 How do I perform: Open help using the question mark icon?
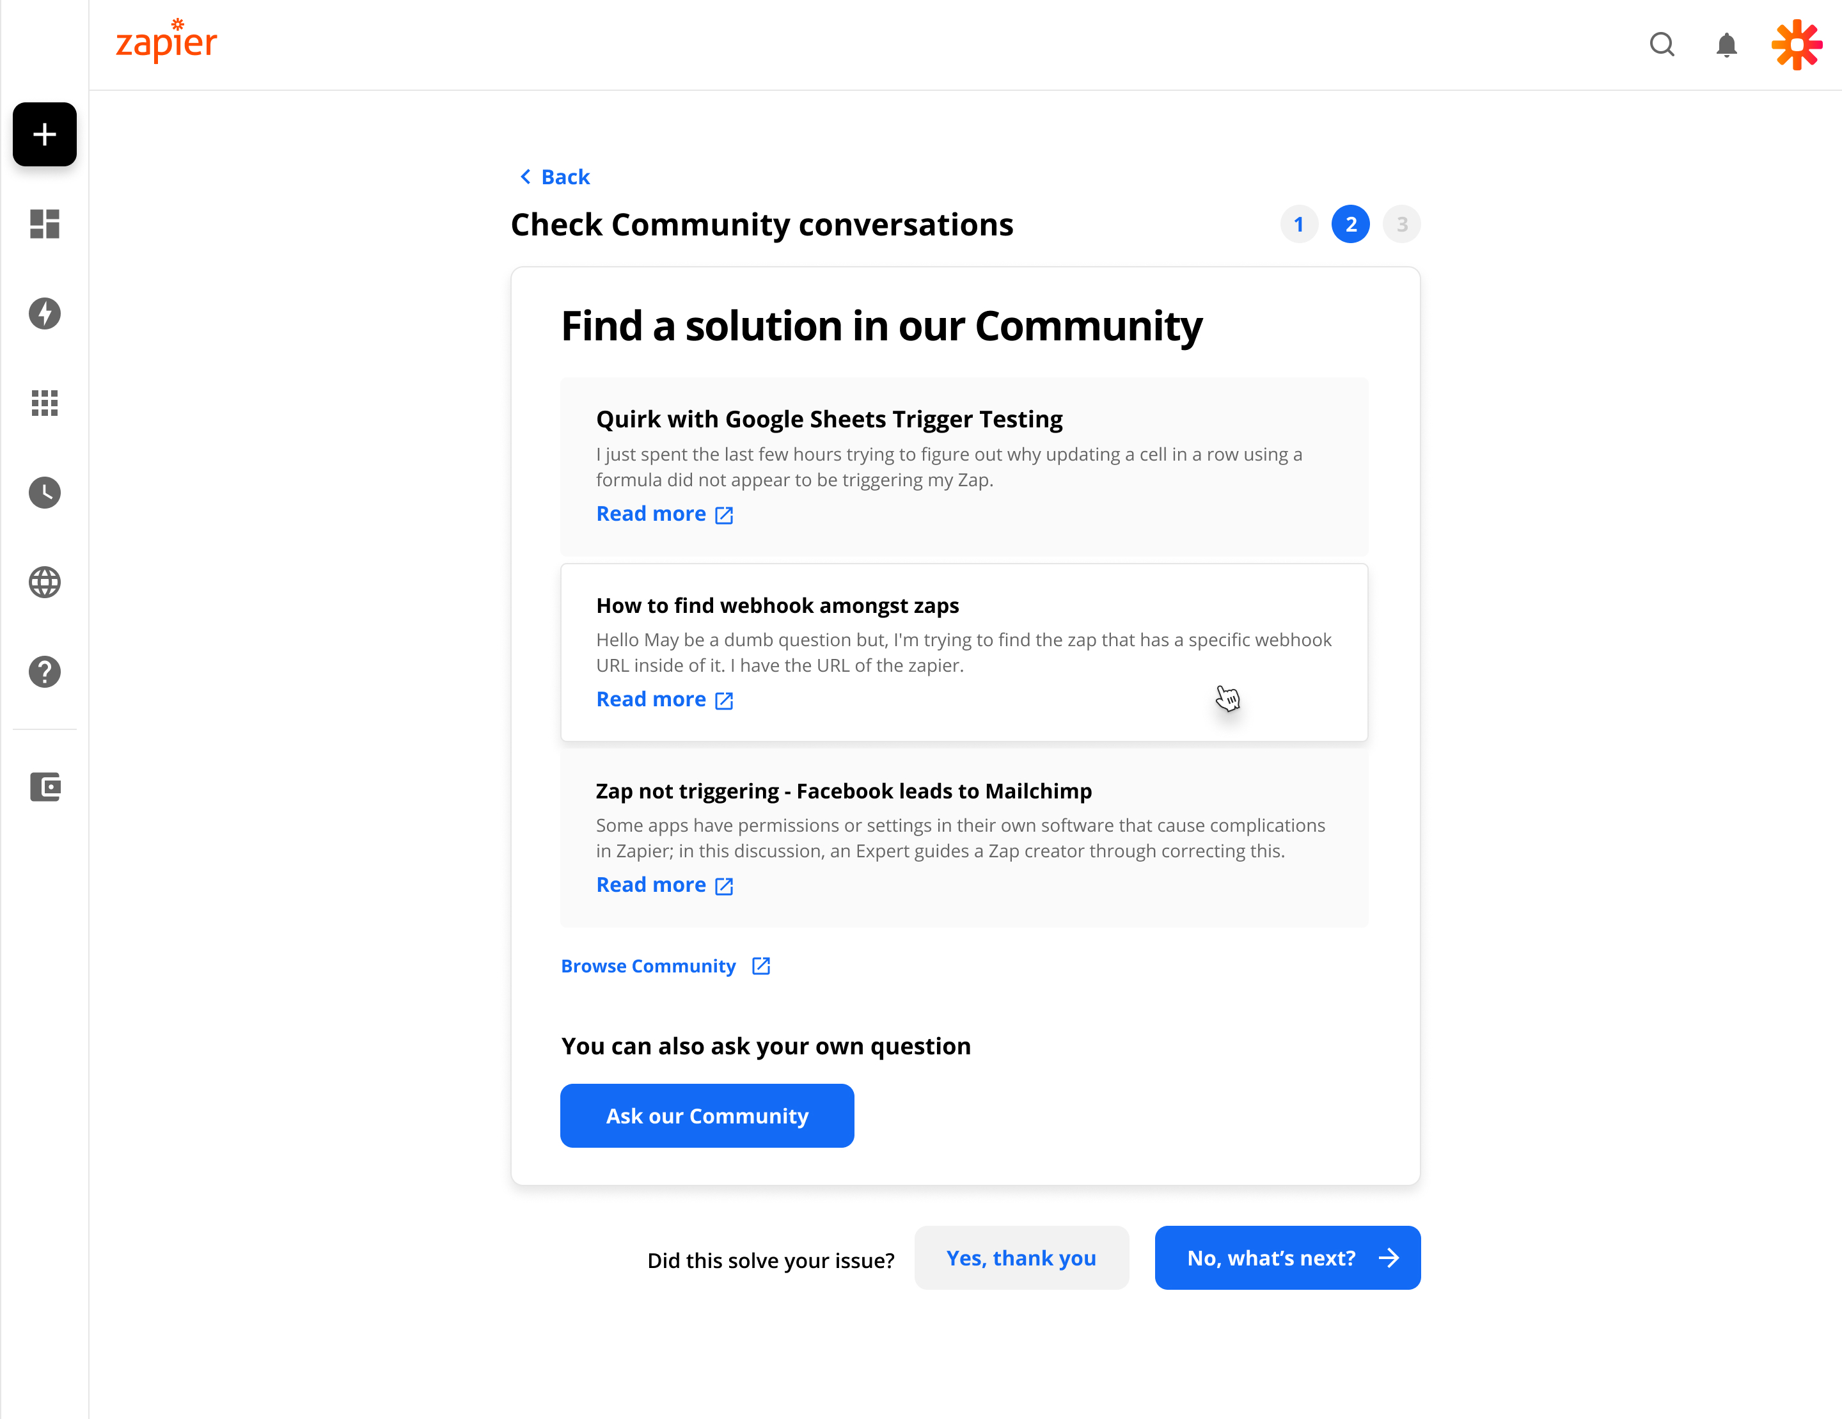point(44,672)
